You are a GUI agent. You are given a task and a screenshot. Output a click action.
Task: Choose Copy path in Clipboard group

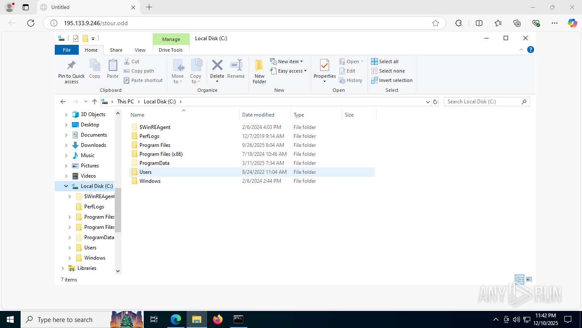pos(139,71)
